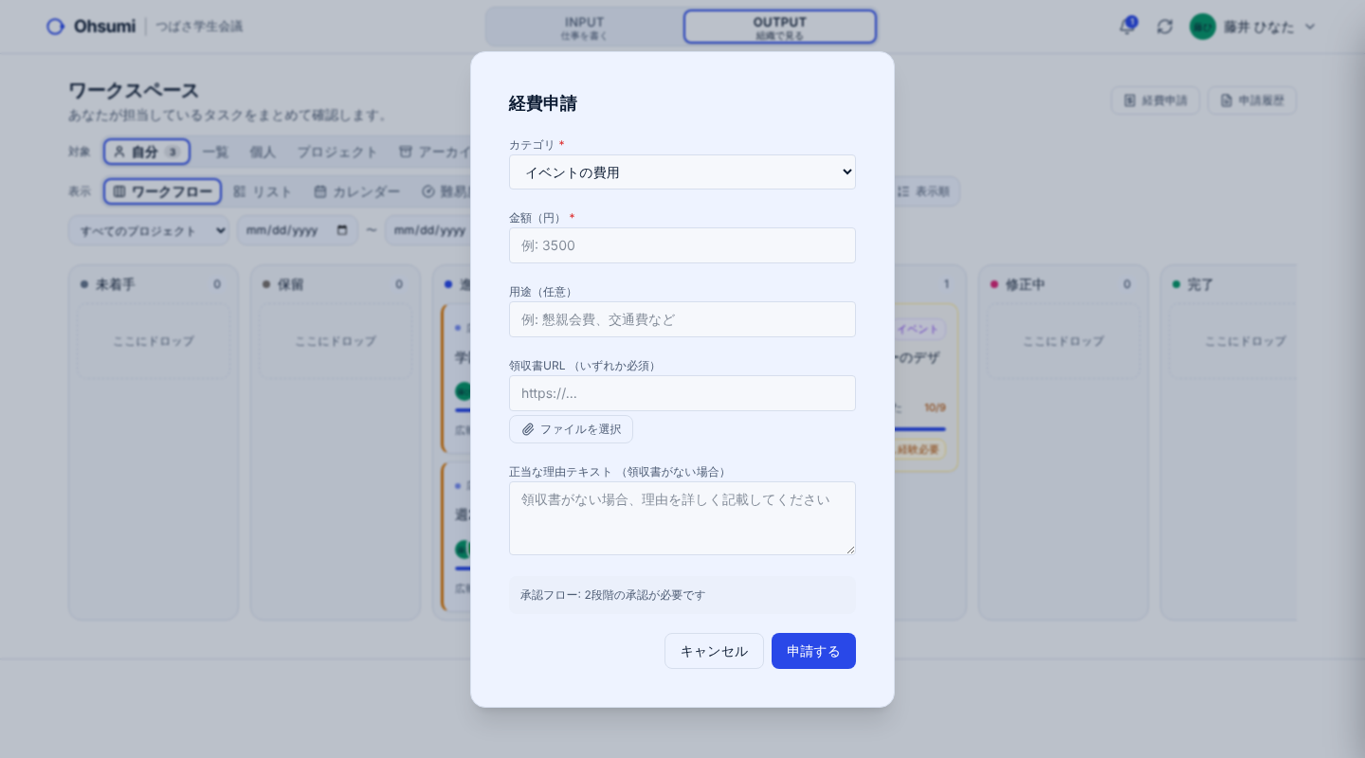Viewport: 1365px width, 758px height.
Task: Click the refresh sync icon in header
Action: [1165, 27]
